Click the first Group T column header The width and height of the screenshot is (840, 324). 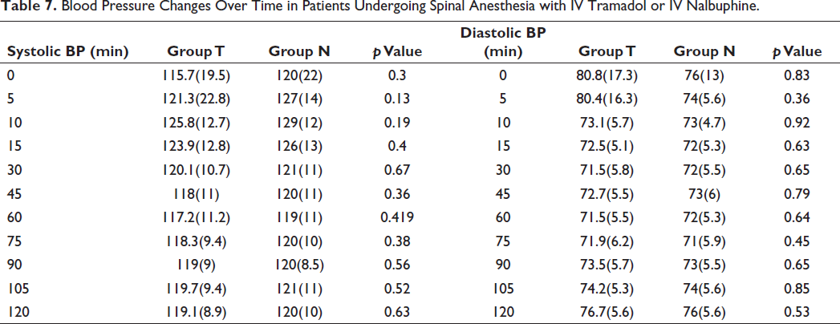[196, 51]
